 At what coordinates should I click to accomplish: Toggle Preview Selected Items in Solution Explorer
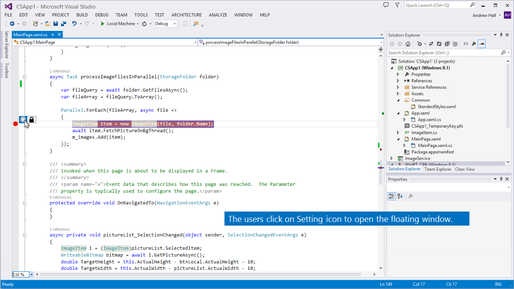[482, 44]
